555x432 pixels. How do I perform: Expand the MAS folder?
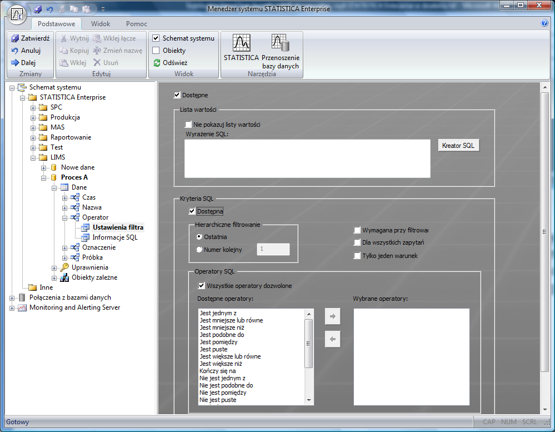33,128
